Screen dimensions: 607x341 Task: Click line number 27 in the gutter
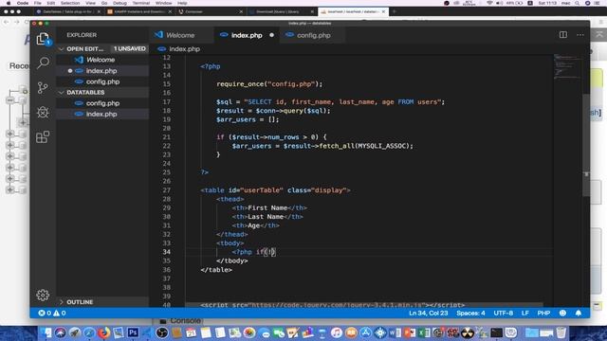coord(167,190)
